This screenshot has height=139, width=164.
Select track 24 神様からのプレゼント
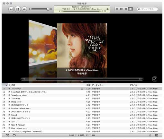(x=82, y=118)
